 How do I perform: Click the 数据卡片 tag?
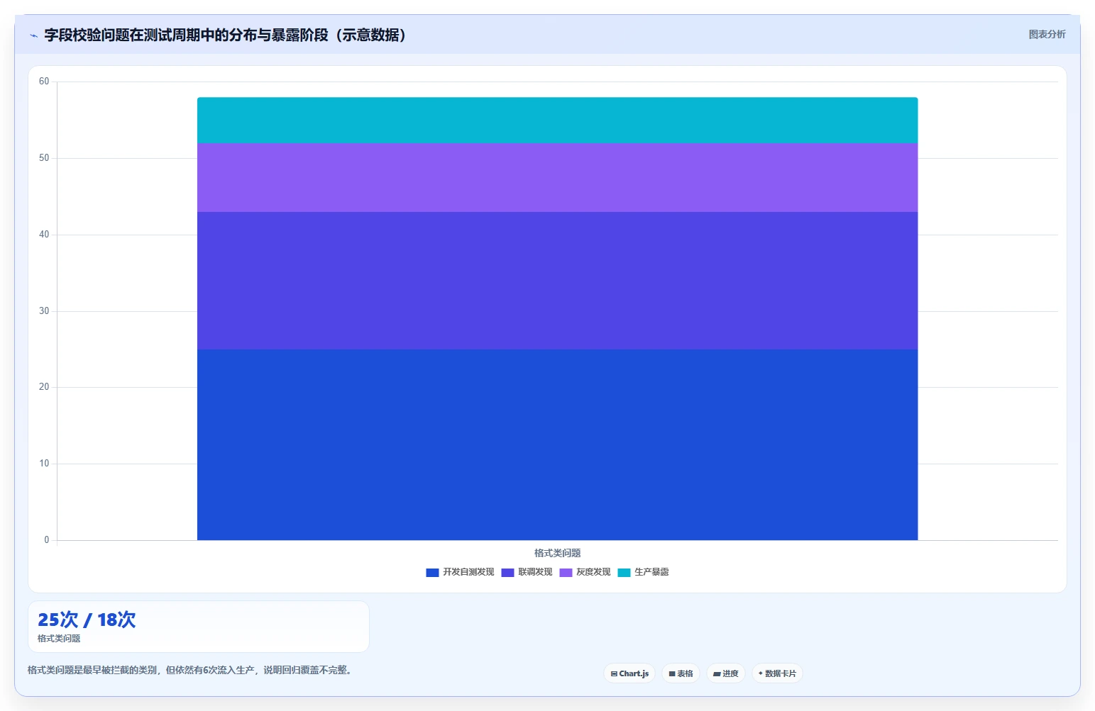click(777, 673)
